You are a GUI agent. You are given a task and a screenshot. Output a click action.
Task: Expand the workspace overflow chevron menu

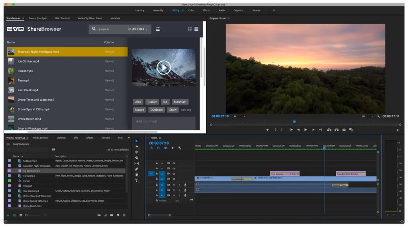[274, 10]
